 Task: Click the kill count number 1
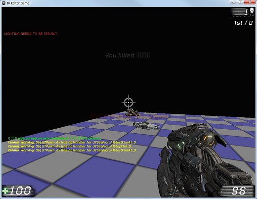[246, 12]
